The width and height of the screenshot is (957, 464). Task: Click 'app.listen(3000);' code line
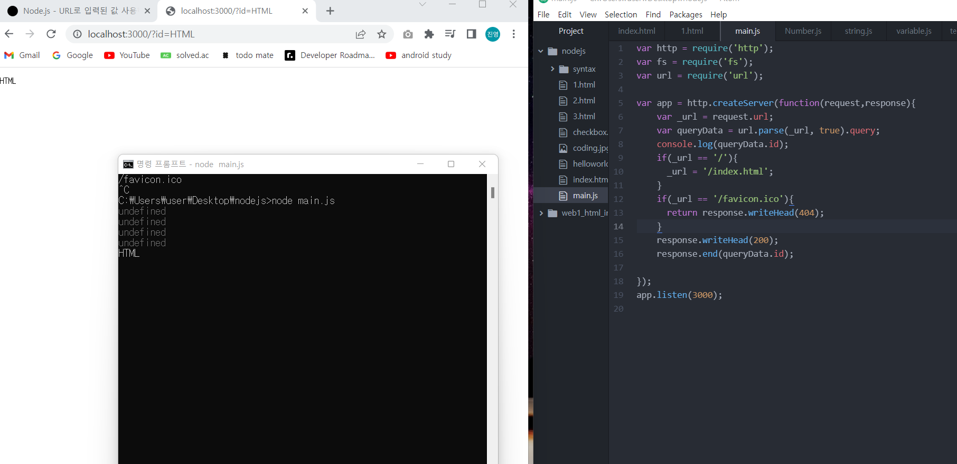tap(679, 295)
